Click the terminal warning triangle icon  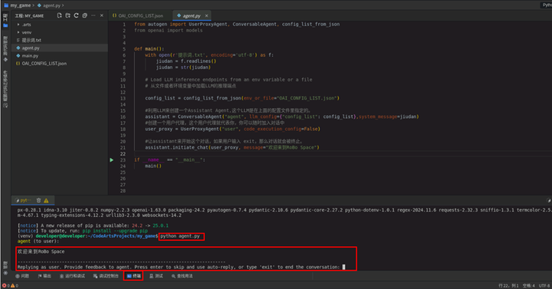pyautogui.click(x=46, y=200)
